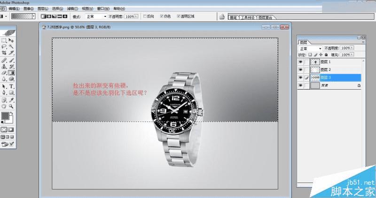Select the Gradient tool in toolbox

coord(11,73)
